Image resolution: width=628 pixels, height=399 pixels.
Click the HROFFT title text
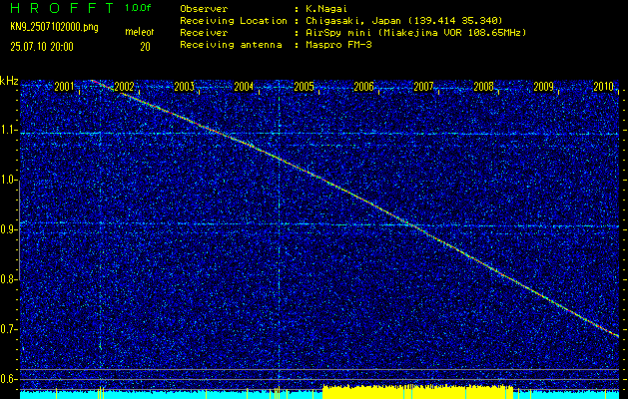coord(63,8)
